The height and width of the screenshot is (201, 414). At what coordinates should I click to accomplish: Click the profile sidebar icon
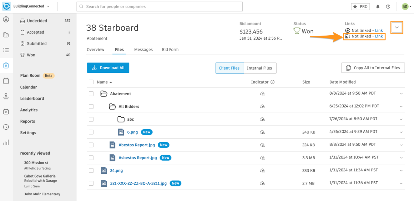pos(6,20)
